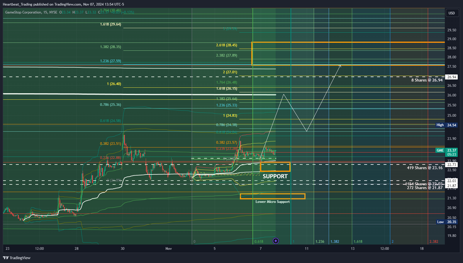Click the Heartbeat_Trading published header text

pos(63,4)
